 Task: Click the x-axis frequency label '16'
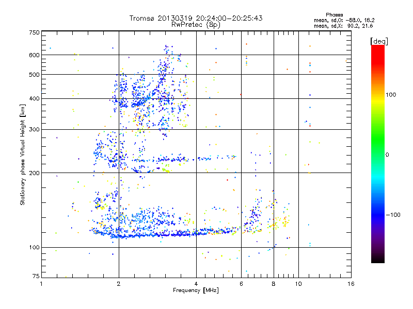click(351, 284)
